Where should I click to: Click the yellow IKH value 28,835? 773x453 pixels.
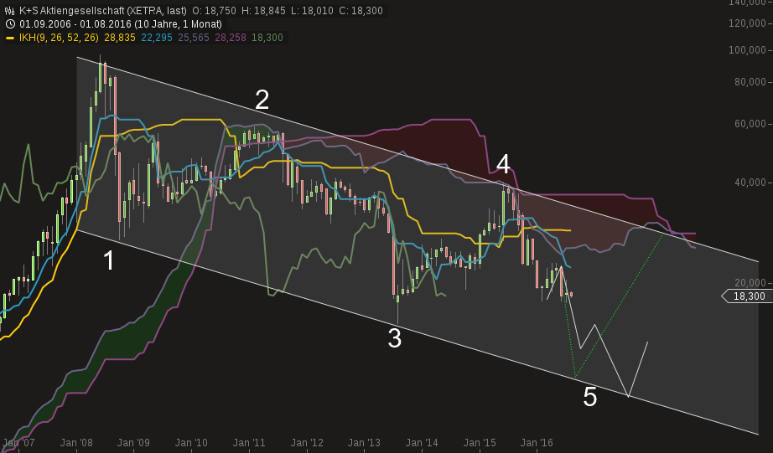tap(120, 38)
